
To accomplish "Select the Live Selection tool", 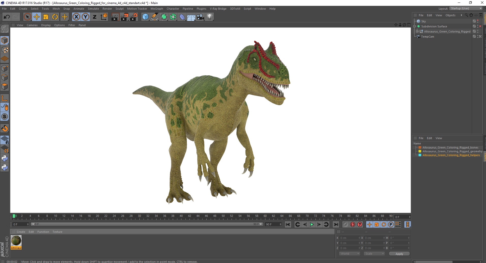I will [27, 17].
